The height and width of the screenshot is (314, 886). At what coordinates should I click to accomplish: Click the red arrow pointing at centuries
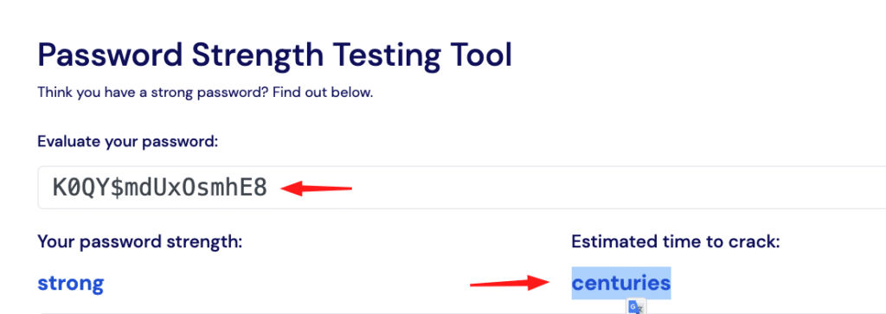509,283
